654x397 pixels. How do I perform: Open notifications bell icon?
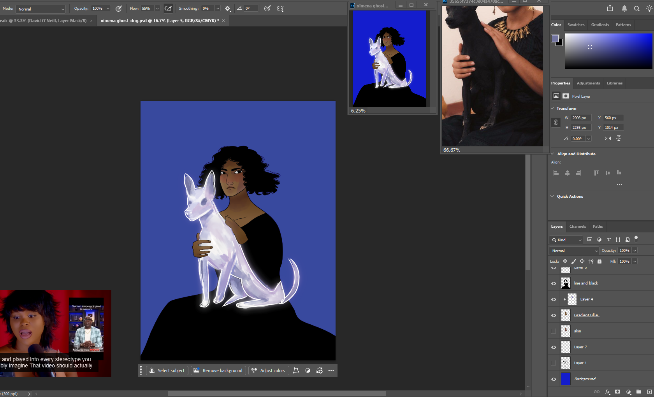pyautogui.click(x=624, y=8)
